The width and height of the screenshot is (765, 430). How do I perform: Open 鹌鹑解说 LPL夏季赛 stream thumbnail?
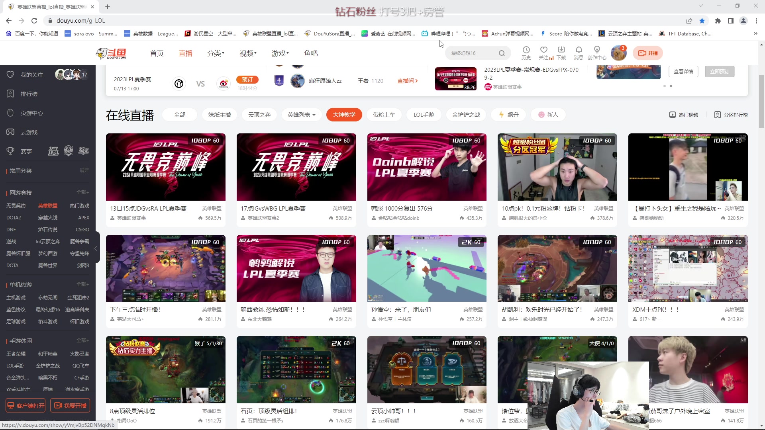pos(296,268)
